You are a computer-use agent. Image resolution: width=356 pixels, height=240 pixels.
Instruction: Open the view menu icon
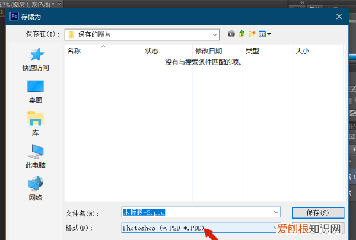265,34
